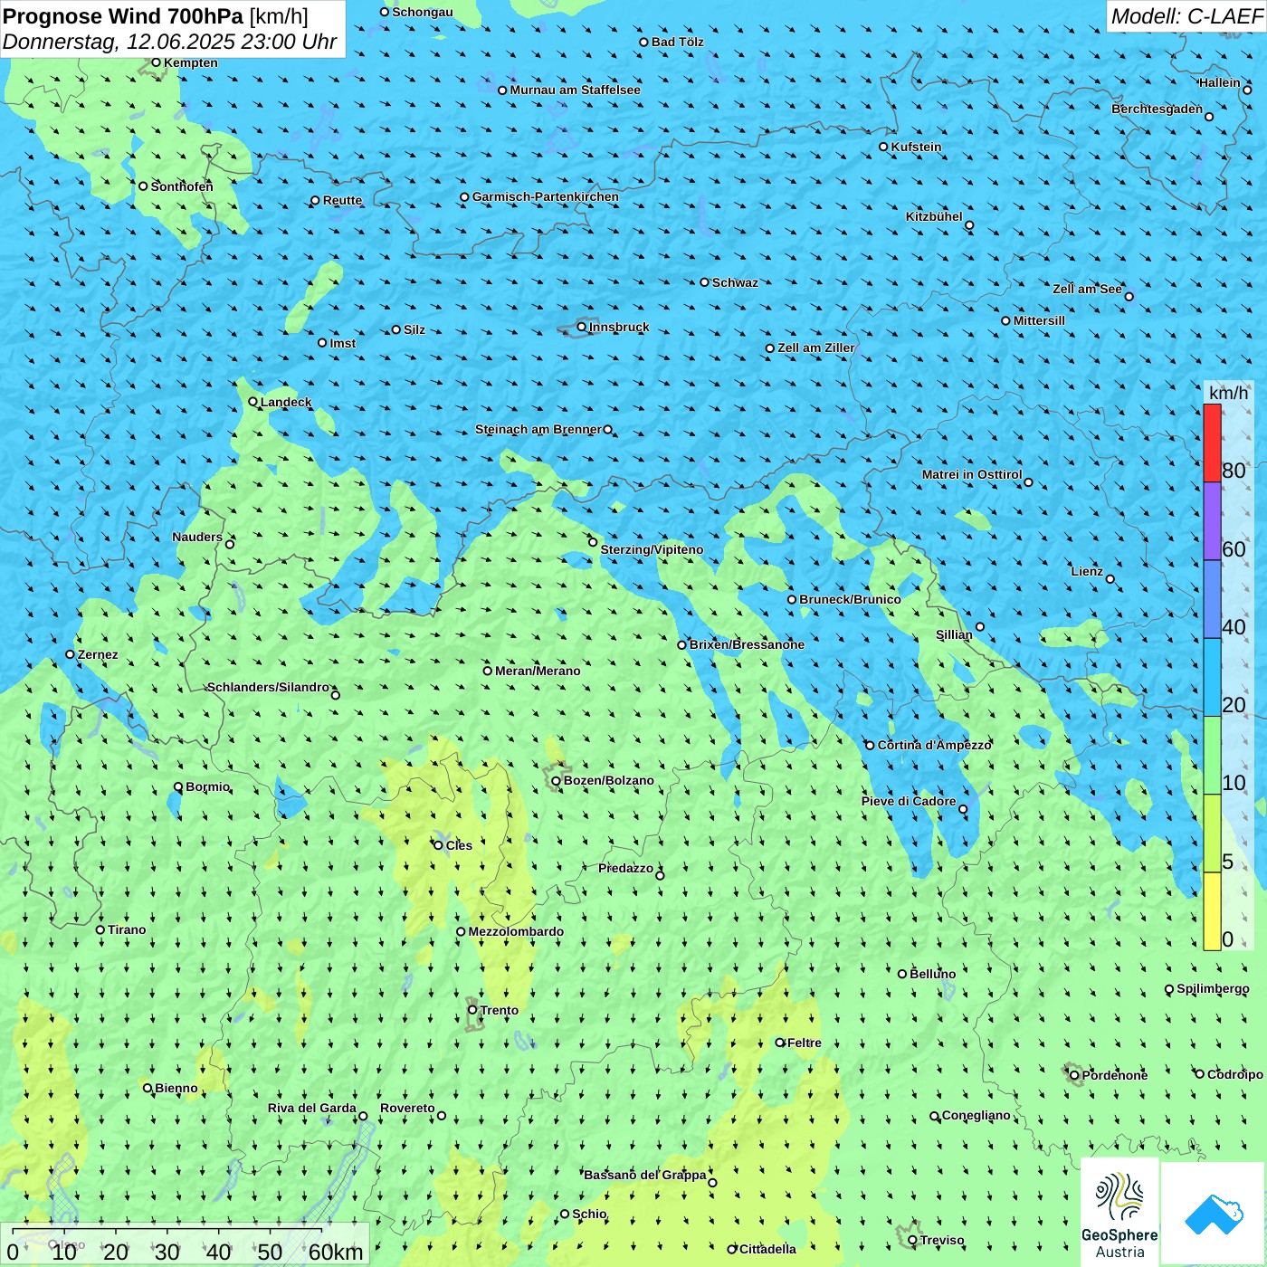Select the "Mezzolombardo" label

pos(516,931)
